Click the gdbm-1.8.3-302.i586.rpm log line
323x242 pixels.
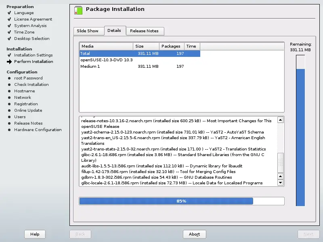click(x=157, y=177)
